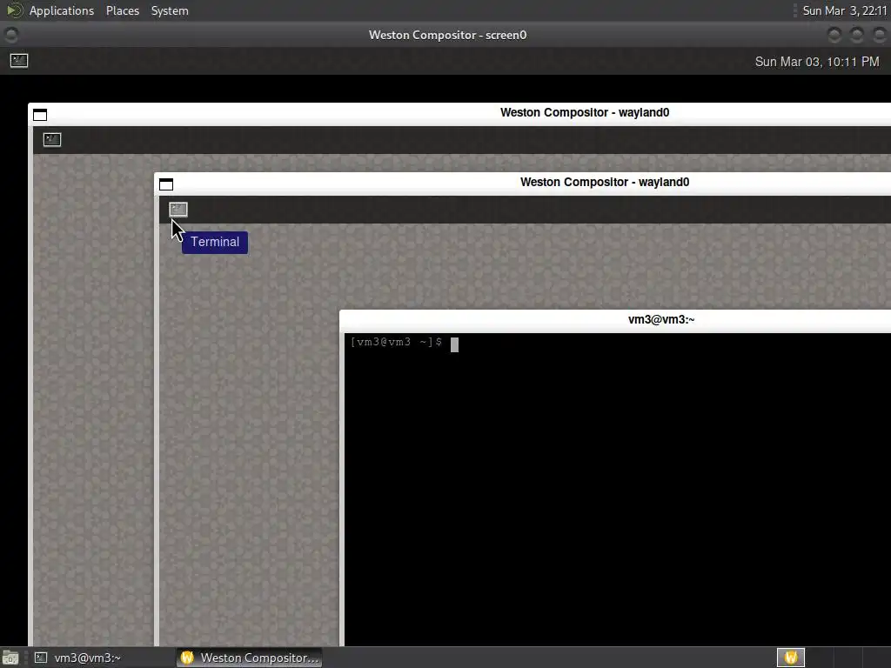Launch terminal from the screen0 Weston panel
This screenshot has width=891, height=668.
[19, 60]
